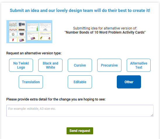Viewport: 160px width, 139px height.
Task: Pick the Cursive version type
Action: tap(80, 65)
